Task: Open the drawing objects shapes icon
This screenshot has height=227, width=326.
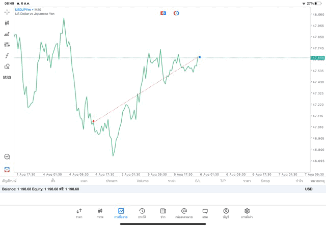Action: [x=7, y=67]
